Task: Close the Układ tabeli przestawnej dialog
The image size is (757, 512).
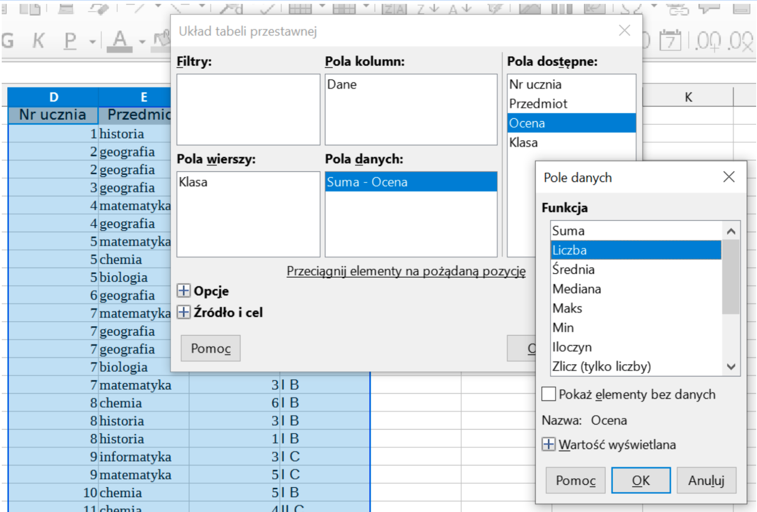Action: (625, 31)
